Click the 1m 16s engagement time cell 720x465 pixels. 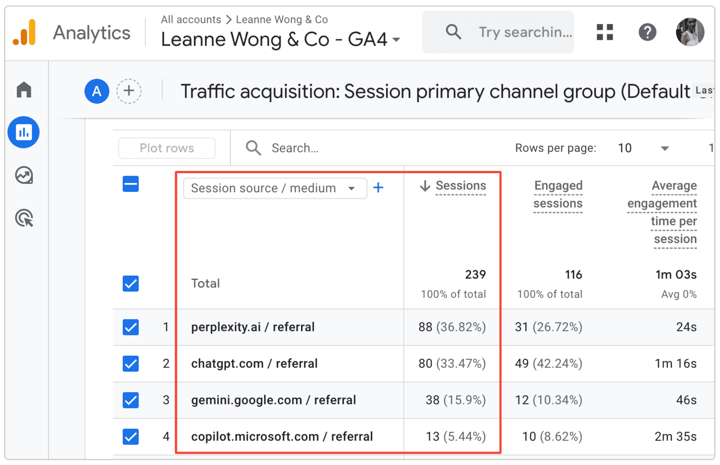pos(676,364)
